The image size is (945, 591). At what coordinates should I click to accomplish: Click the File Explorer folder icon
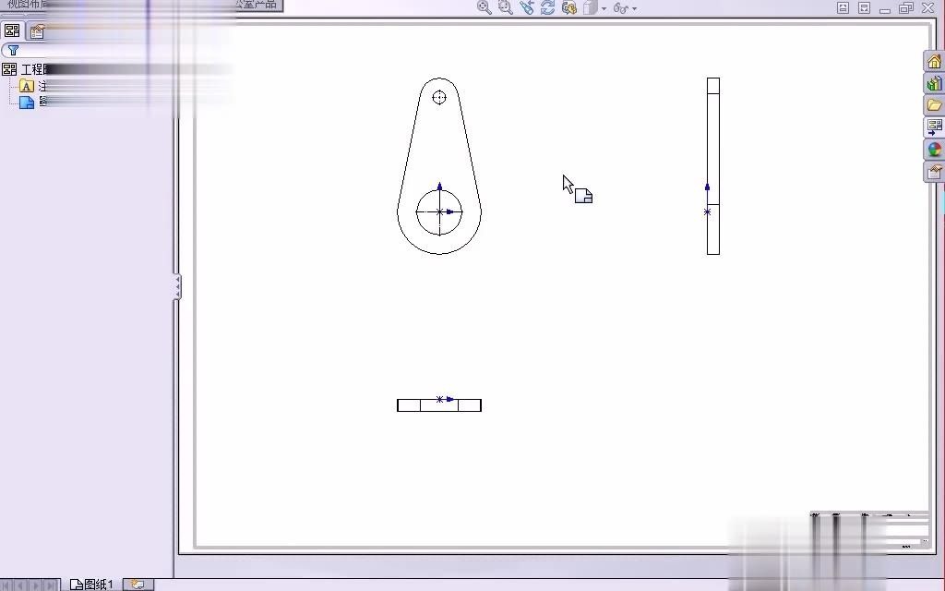pos(934,104)
